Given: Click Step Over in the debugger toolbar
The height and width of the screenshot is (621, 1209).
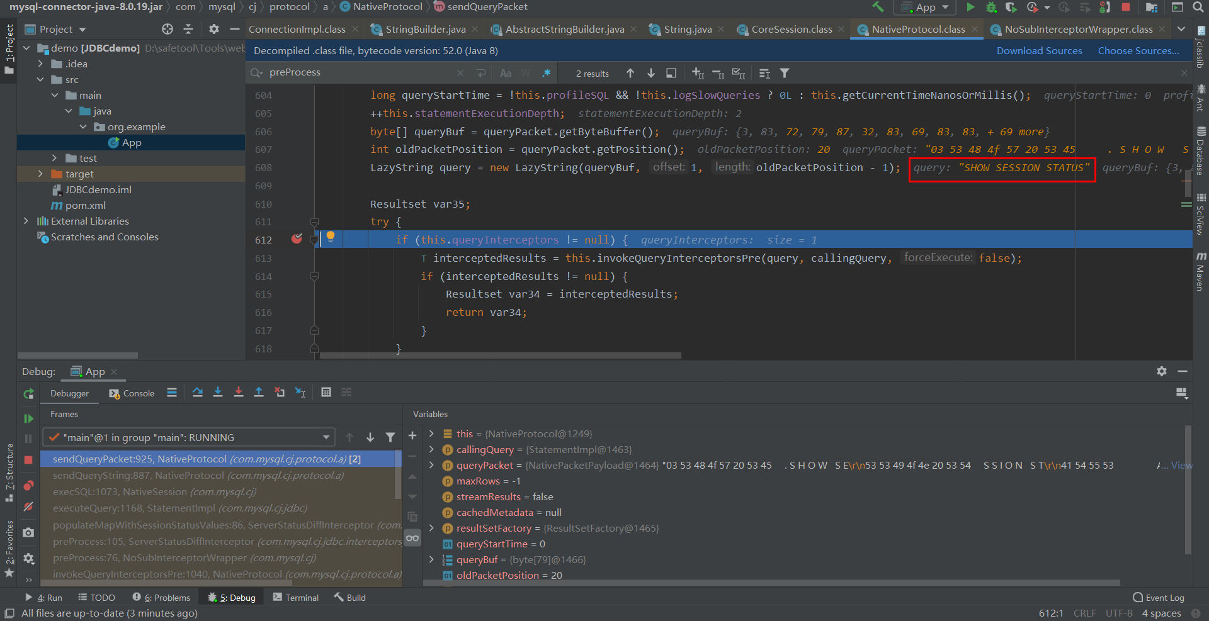Looking at the screenshot, I should (197, 393).
